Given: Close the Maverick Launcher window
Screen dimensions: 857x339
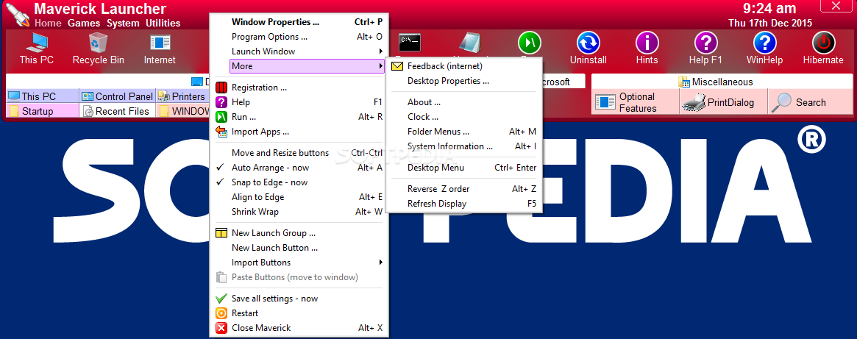Looking at the screenshot, I should tap(835, 7).
